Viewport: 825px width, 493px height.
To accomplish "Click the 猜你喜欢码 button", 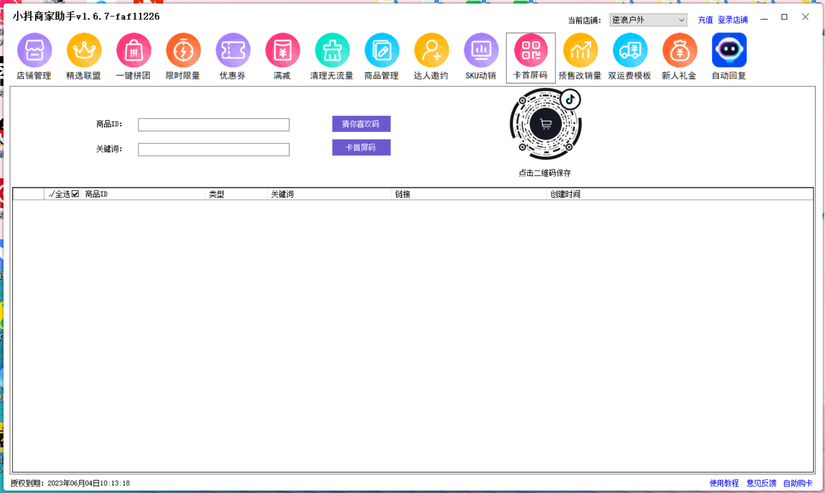I will pyautogui.click(x=361, y=124).
